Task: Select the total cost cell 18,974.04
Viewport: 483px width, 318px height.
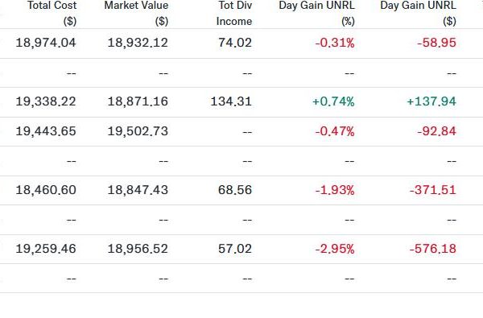Action: (46, 43)
